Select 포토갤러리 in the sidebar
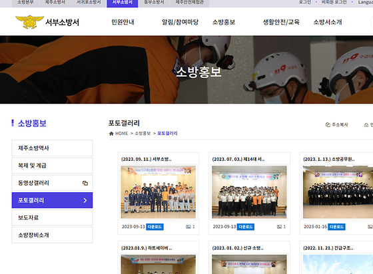The image size is (373, 274). (x=52, y=200)
